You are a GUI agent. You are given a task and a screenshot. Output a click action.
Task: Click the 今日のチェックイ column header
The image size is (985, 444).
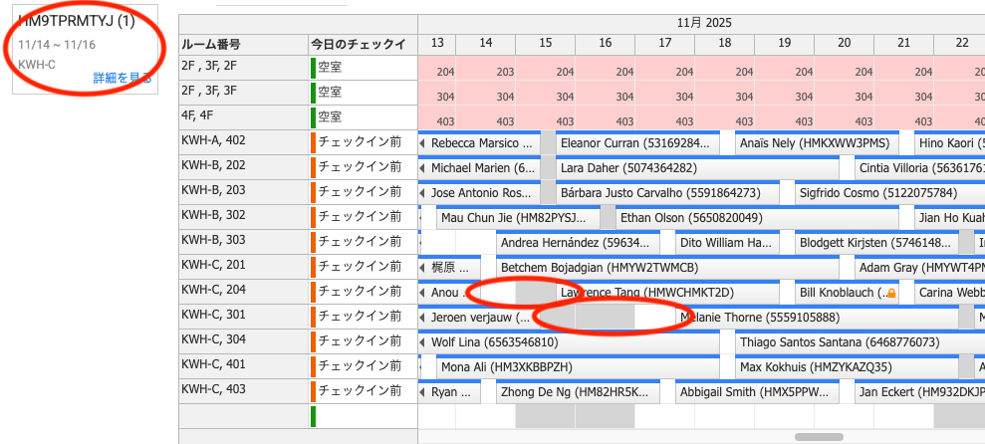click(363, 44)
